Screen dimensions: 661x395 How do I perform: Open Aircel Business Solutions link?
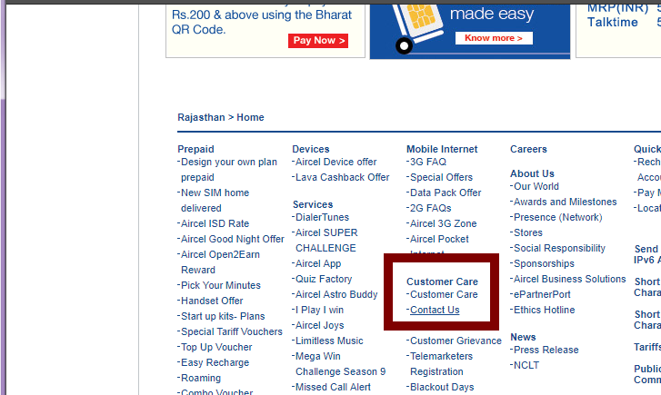tap(570, 279)
